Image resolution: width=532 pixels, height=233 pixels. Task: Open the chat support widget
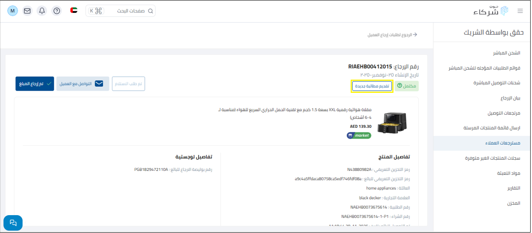click(x=13, y=223)
